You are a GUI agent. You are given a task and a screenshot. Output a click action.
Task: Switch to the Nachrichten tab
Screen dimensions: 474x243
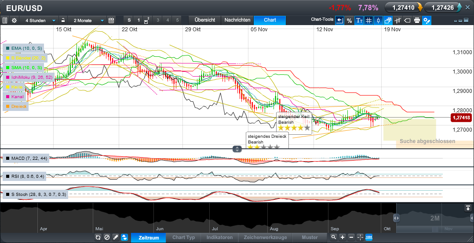pos(237,20)
